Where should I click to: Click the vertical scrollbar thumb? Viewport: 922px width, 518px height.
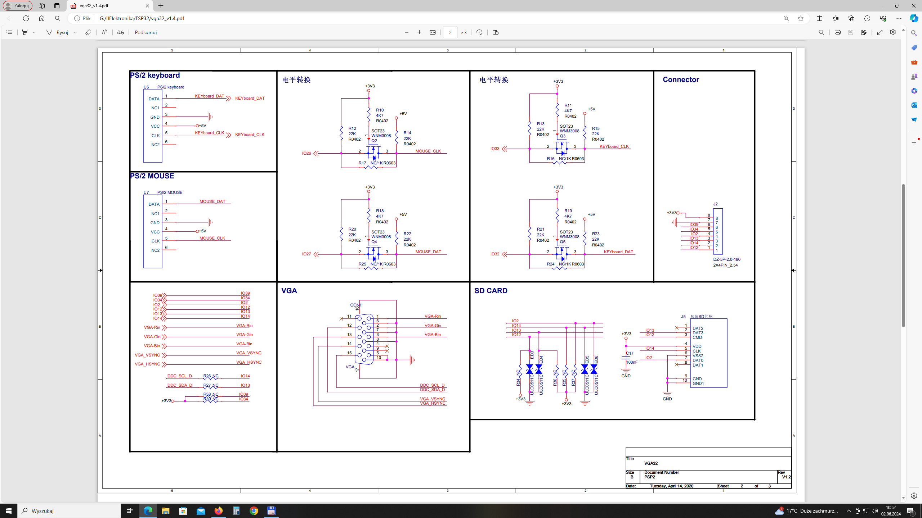coord(903,255)
